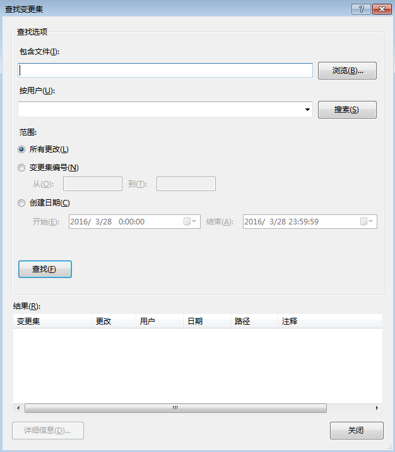Click the 用户 column header
This screenshot has width=395, height=452.
(160, 321)
